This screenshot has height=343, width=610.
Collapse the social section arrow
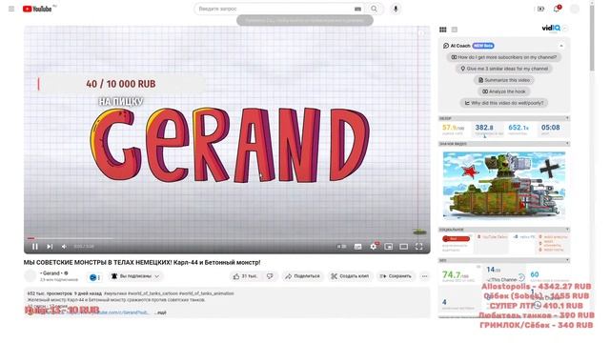[x=567, y=230]
